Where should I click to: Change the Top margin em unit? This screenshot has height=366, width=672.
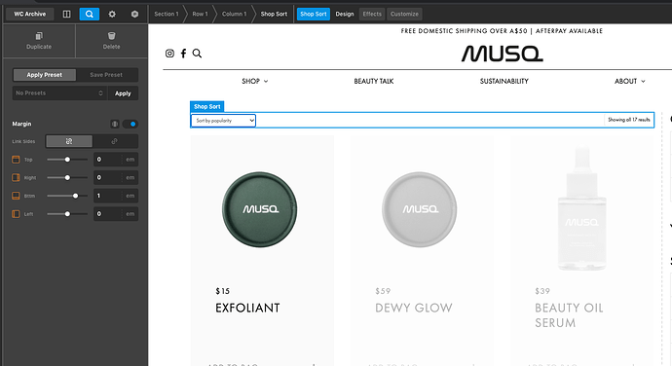coord(131,160)
